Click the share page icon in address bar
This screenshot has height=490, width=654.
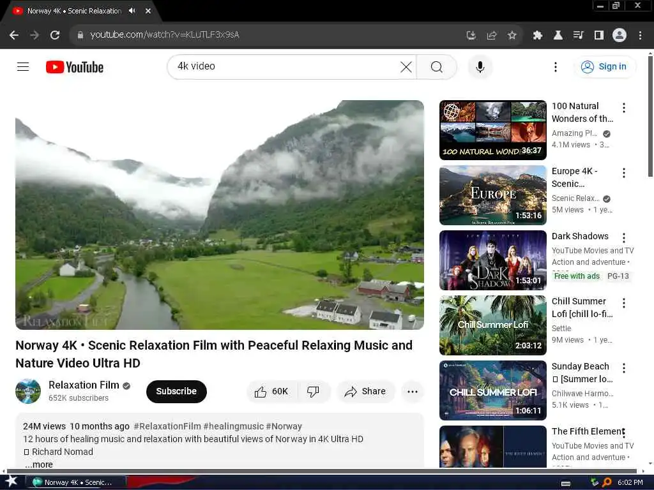492,36
